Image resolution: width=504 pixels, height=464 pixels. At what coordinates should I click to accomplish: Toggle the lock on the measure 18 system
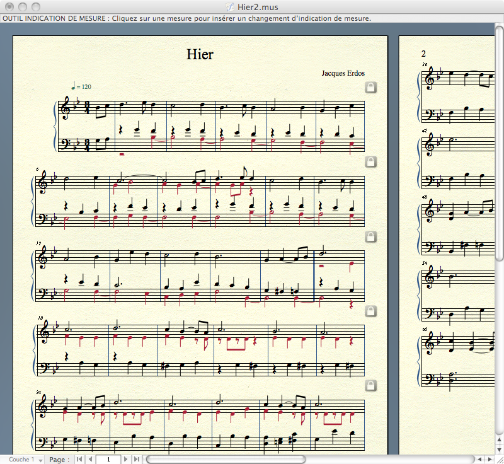click(x=371, y=311)
